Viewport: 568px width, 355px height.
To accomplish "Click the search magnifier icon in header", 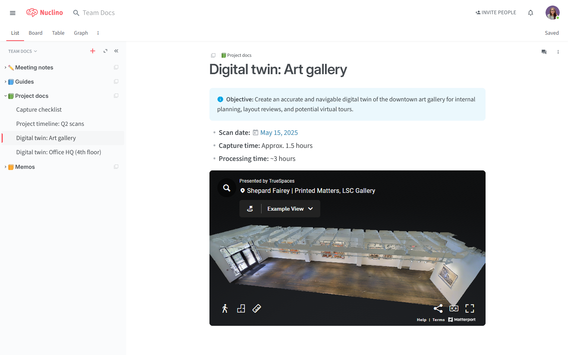I will click(x=76, y=13).
